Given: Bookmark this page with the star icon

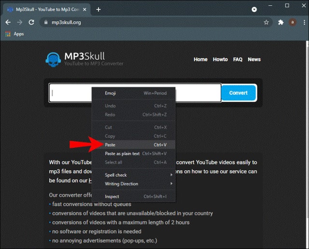Looking at the screenshot, I should pyautogui.click(x=266, y=22).
